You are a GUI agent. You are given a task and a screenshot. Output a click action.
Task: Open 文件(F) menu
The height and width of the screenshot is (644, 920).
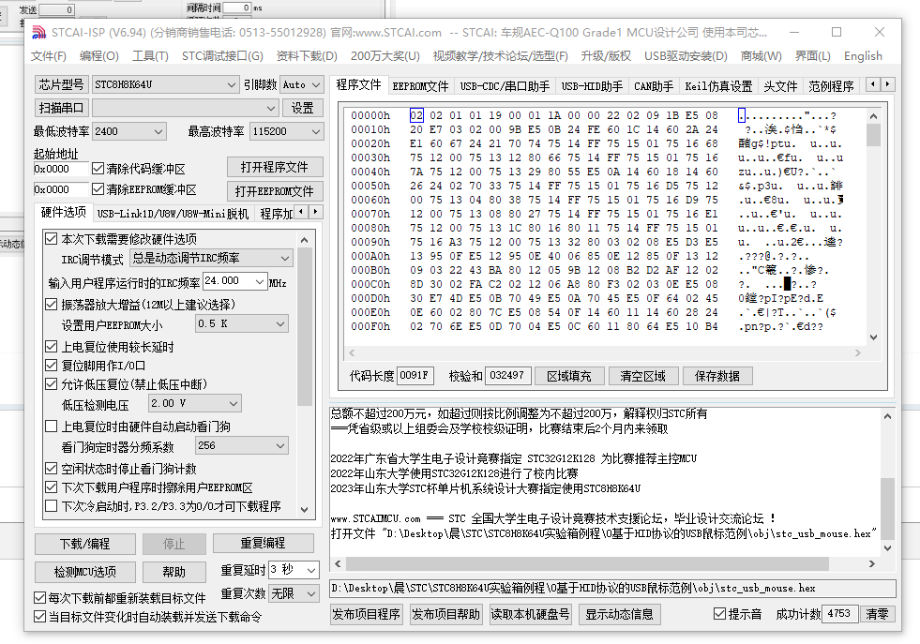pos(49,55)
